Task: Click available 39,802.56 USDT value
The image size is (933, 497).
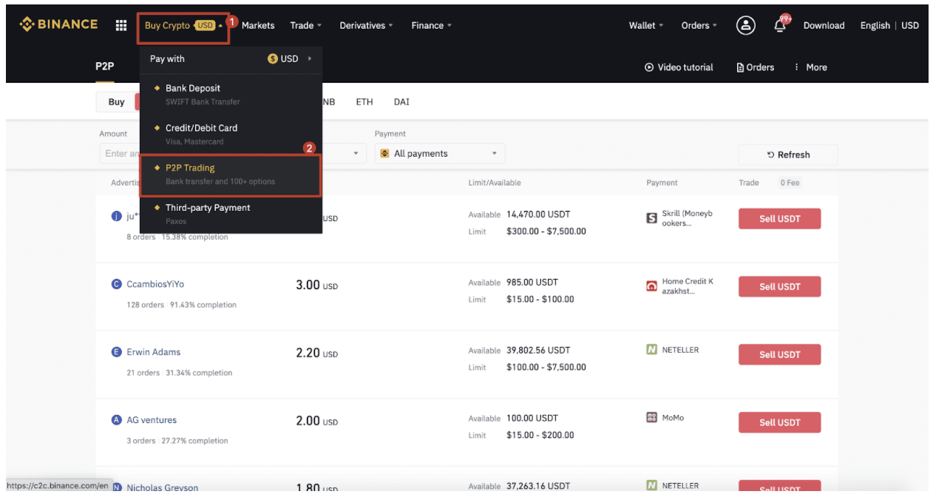Action: (x=538, y=351)
